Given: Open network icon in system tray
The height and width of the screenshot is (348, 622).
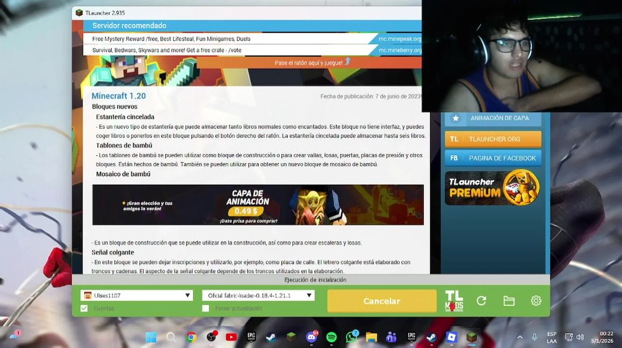Looking at the screenshot, I should [x=569, y=337].
